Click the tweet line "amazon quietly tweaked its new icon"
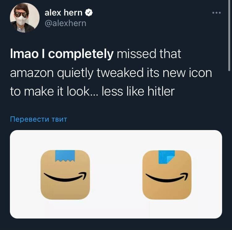 [111, 73]
